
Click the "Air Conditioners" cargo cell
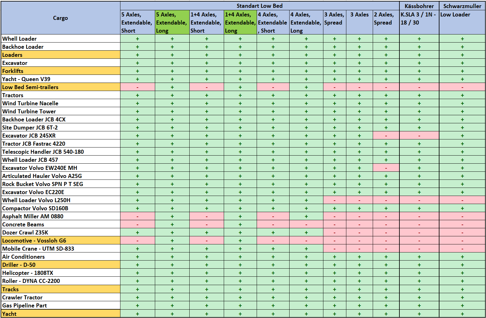(61, 257)
